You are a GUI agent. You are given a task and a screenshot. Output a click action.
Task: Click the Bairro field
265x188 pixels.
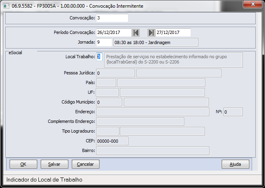pyautogui.click(x=153, y=151)
